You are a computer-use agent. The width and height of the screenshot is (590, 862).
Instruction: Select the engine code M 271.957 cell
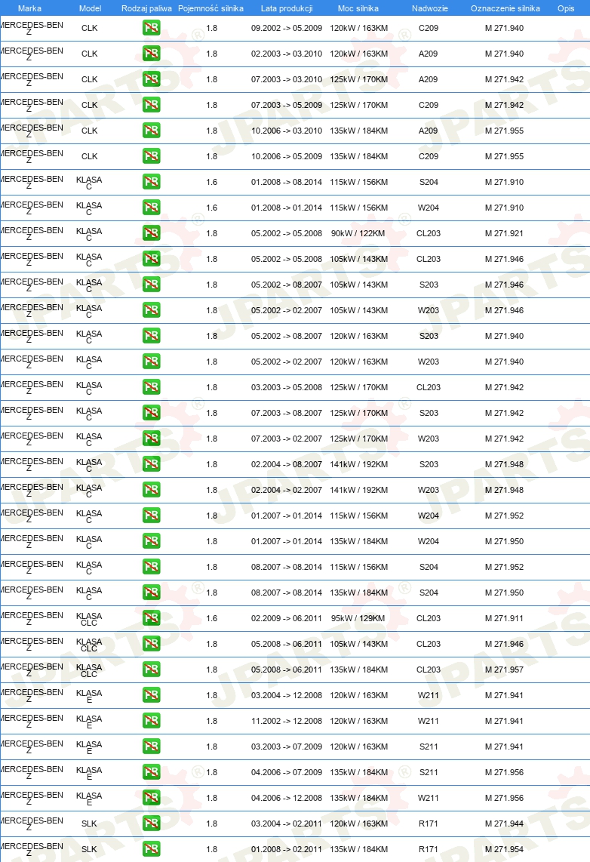(x=504, y=669)
